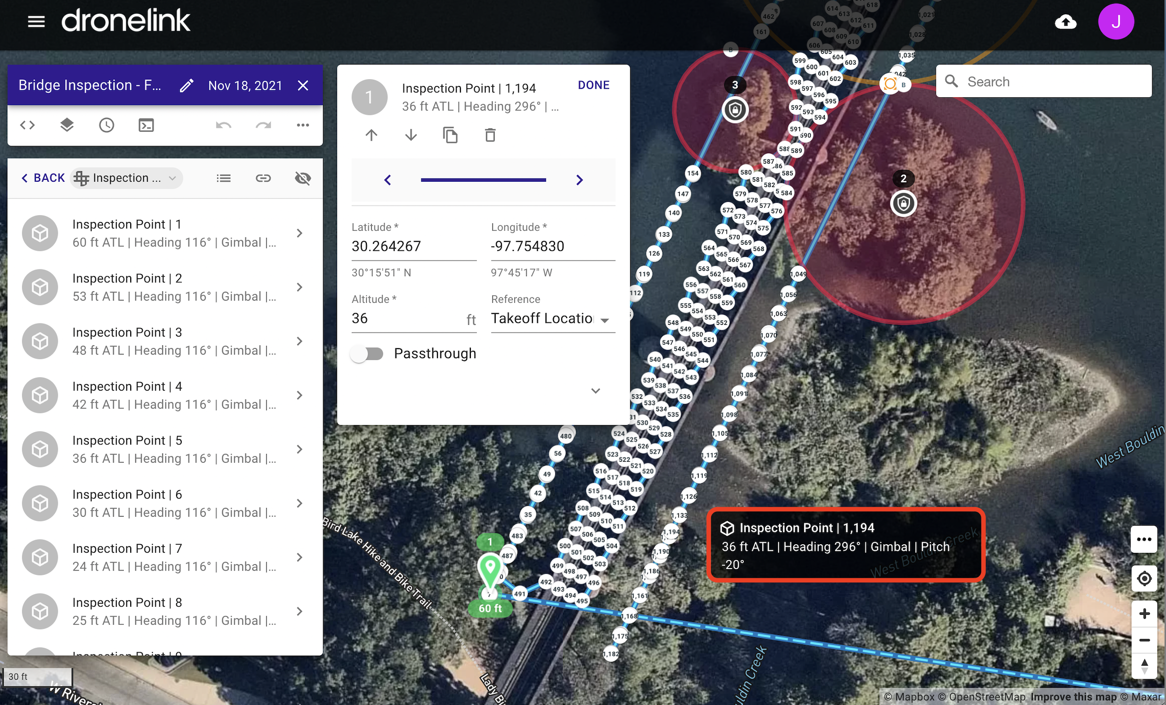Open the list view icon

(223, 178)
